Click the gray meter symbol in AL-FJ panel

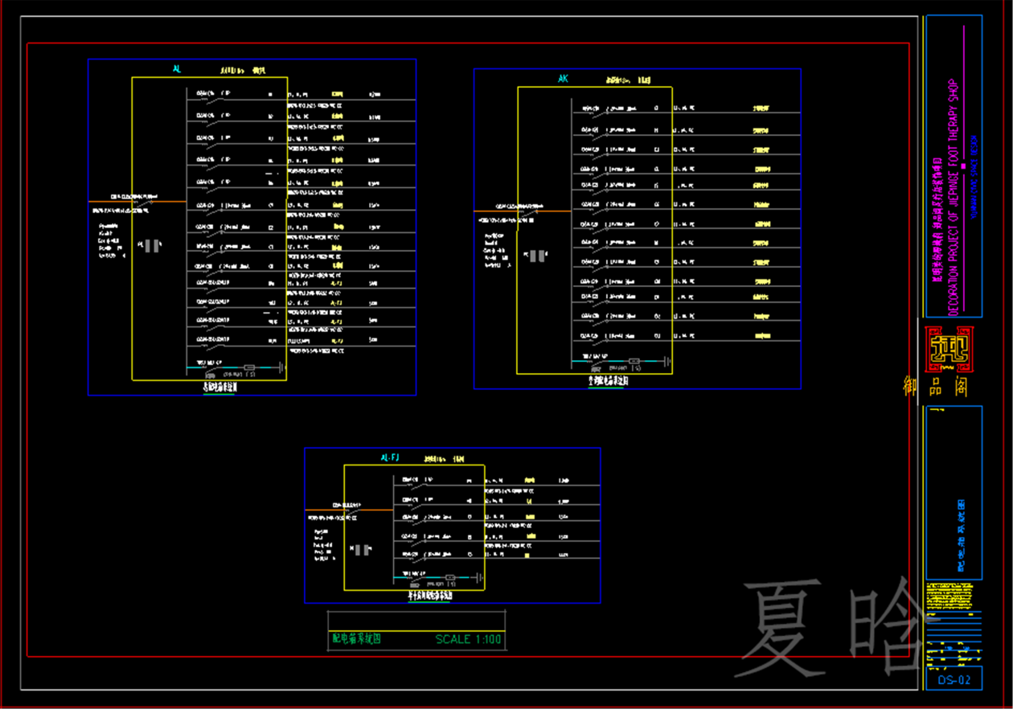364,550
